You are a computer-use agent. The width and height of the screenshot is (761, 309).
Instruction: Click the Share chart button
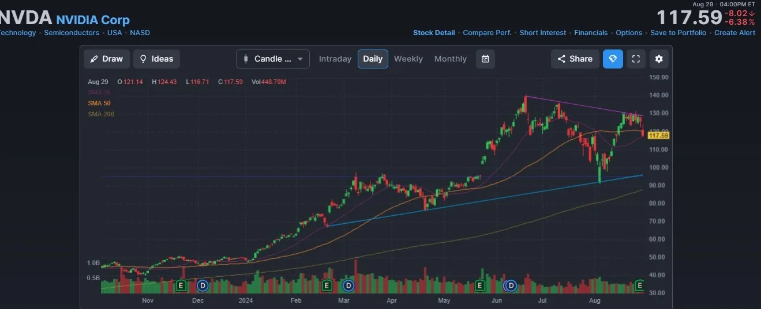point(575,59)
